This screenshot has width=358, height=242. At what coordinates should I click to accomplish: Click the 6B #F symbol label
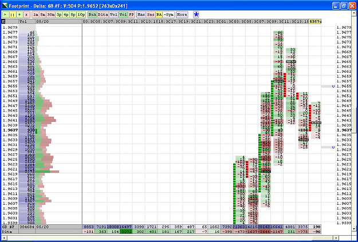pyautogui.click(x=10, y=227)
